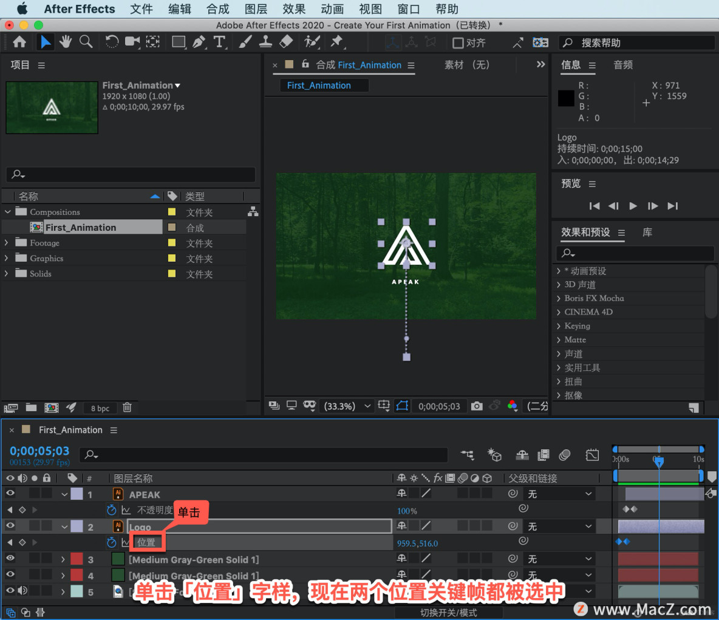Viewport: 719px width, 620px height.
Task: Take a snapshot of the composition view
Action: tap(477, 406)
